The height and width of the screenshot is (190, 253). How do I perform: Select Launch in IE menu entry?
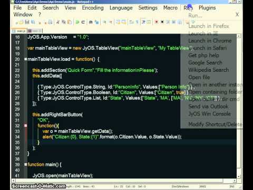(203, 33)
